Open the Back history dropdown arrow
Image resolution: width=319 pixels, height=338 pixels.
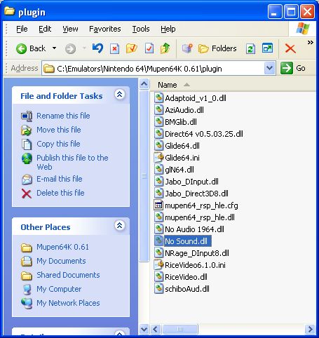point(54,48)
